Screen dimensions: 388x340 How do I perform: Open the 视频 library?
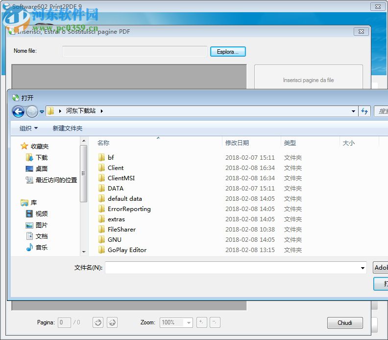(37, 213)
